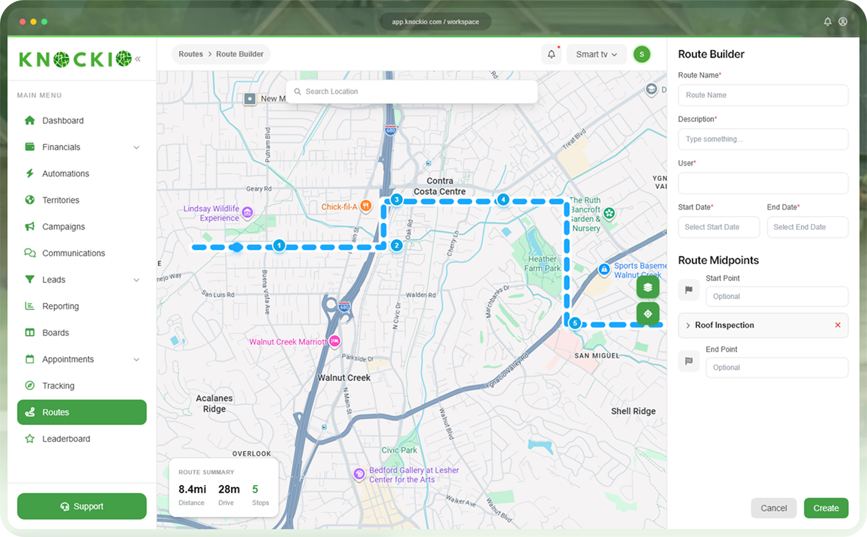
Task: Open the Routes menu item
Action: point(82,412)
